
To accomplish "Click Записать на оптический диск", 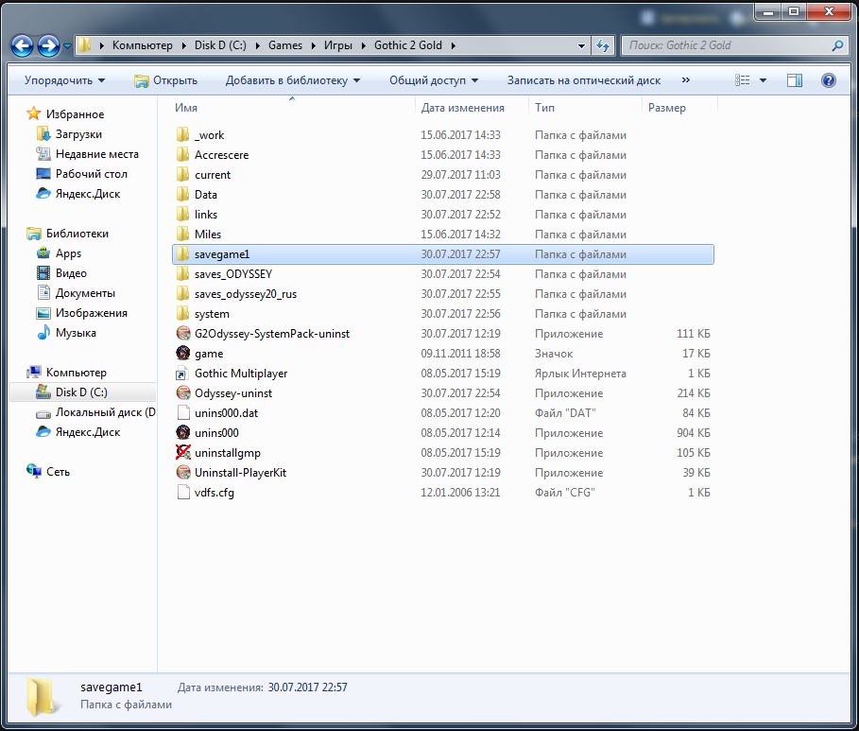I will (584, 80).
